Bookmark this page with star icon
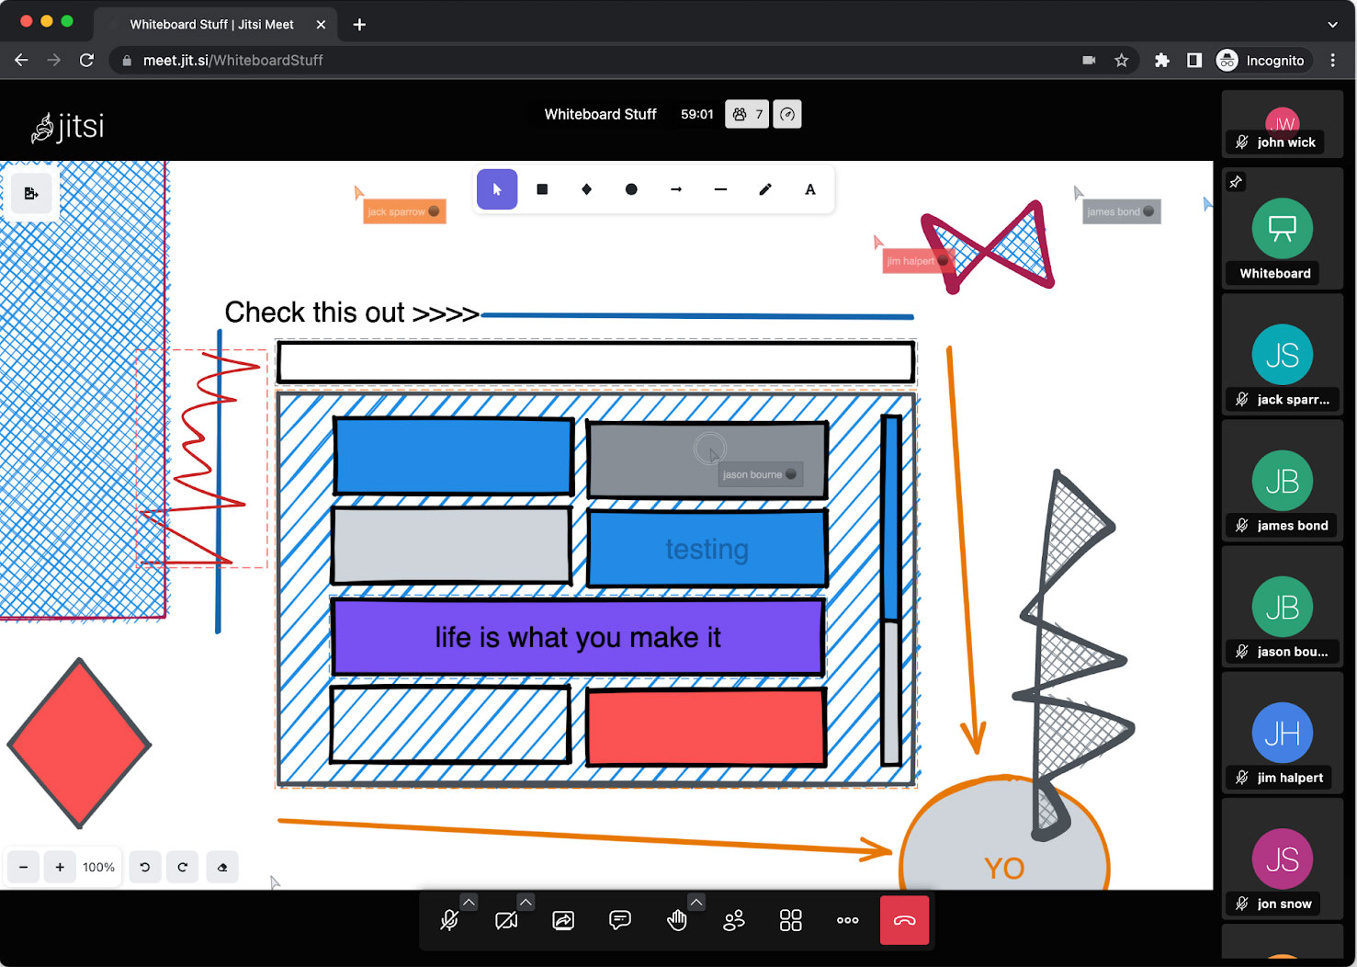Screen dimensions: 1357x967 tap(1121, 60)
